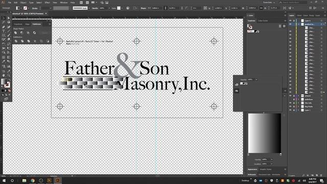The height and width of the screenshot is (184, 327).
Task: Select the Zoom magnifier tool
Action: tap(9, 75)
